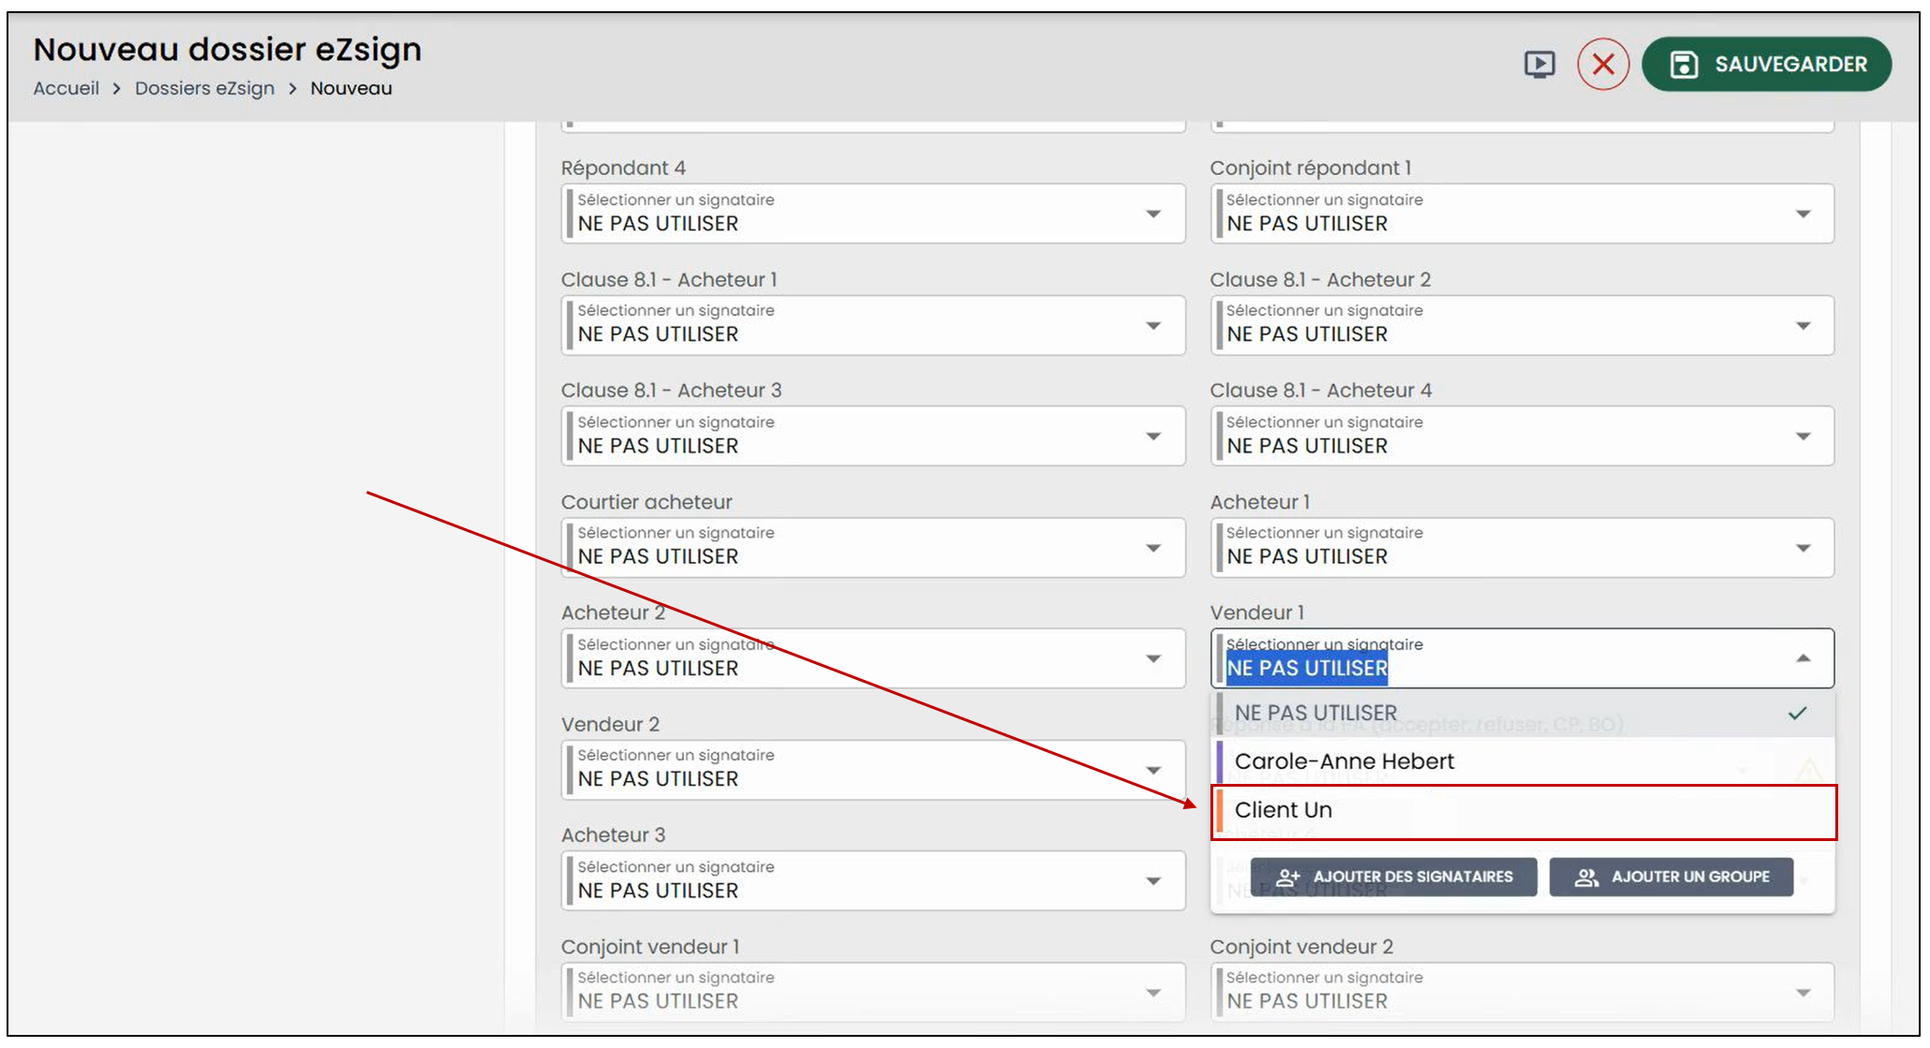Click the Acheteur 3 signer field
1930x1048 pixels.
[x=873, y=880]
